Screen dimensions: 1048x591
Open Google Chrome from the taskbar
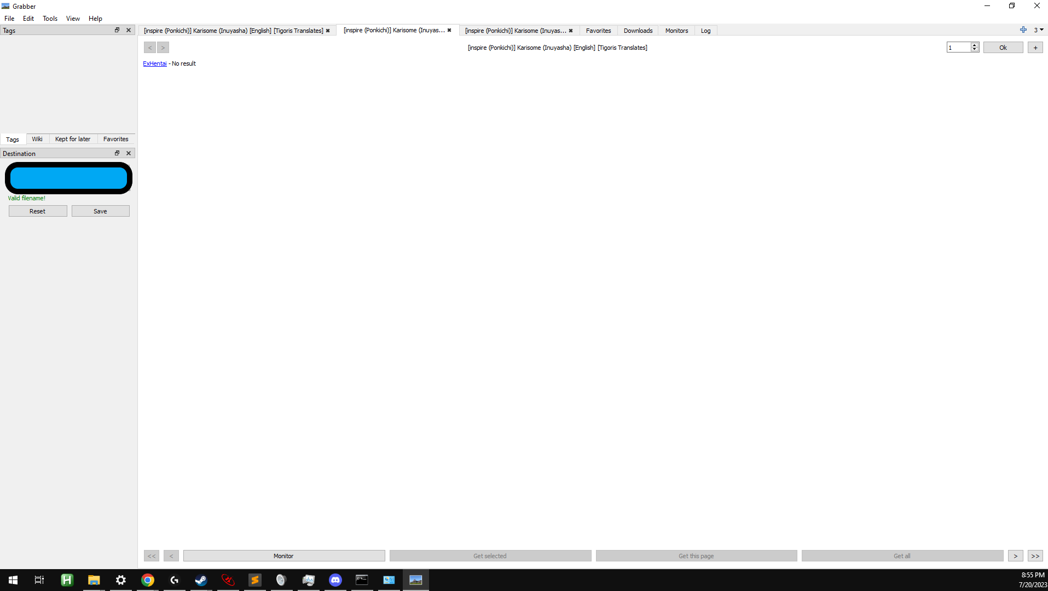point(147,580)
